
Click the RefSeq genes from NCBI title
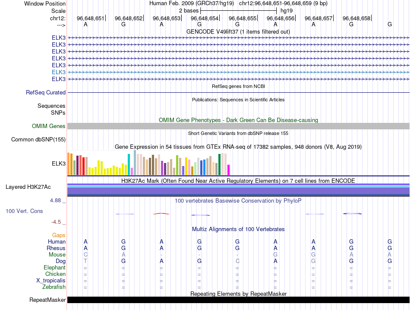(238, 86)
